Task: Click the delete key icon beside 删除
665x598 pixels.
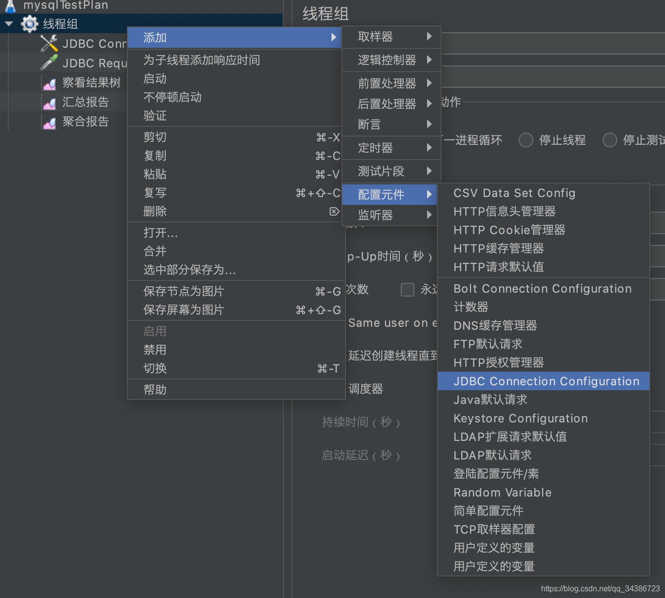Action: [x=334, y=211]
